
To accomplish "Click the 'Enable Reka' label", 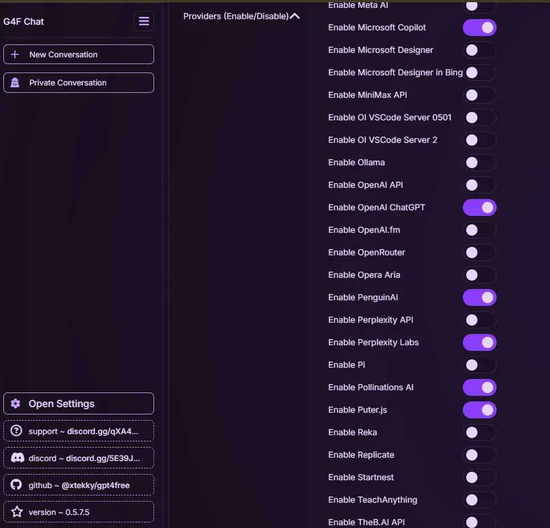I will tap(353, 432).
